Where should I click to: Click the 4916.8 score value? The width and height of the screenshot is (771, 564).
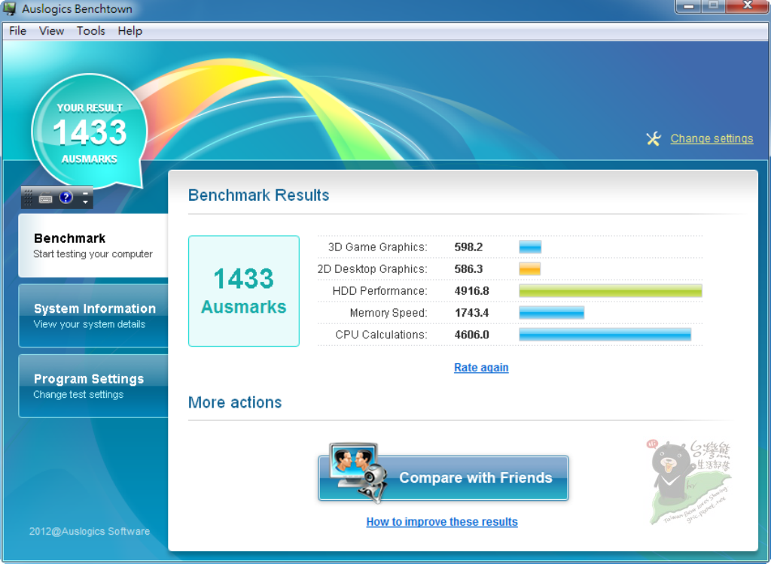click(471, 291)
